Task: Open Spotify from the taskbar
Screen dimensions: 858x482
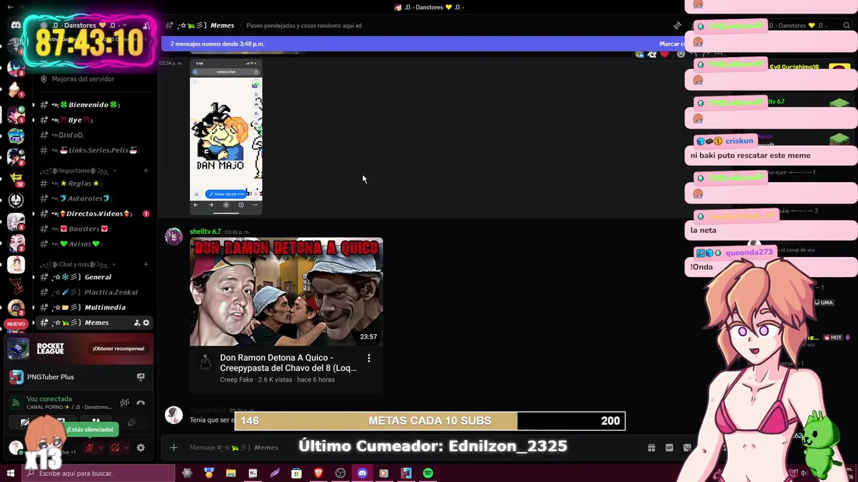Action: [x=428, y=473]
